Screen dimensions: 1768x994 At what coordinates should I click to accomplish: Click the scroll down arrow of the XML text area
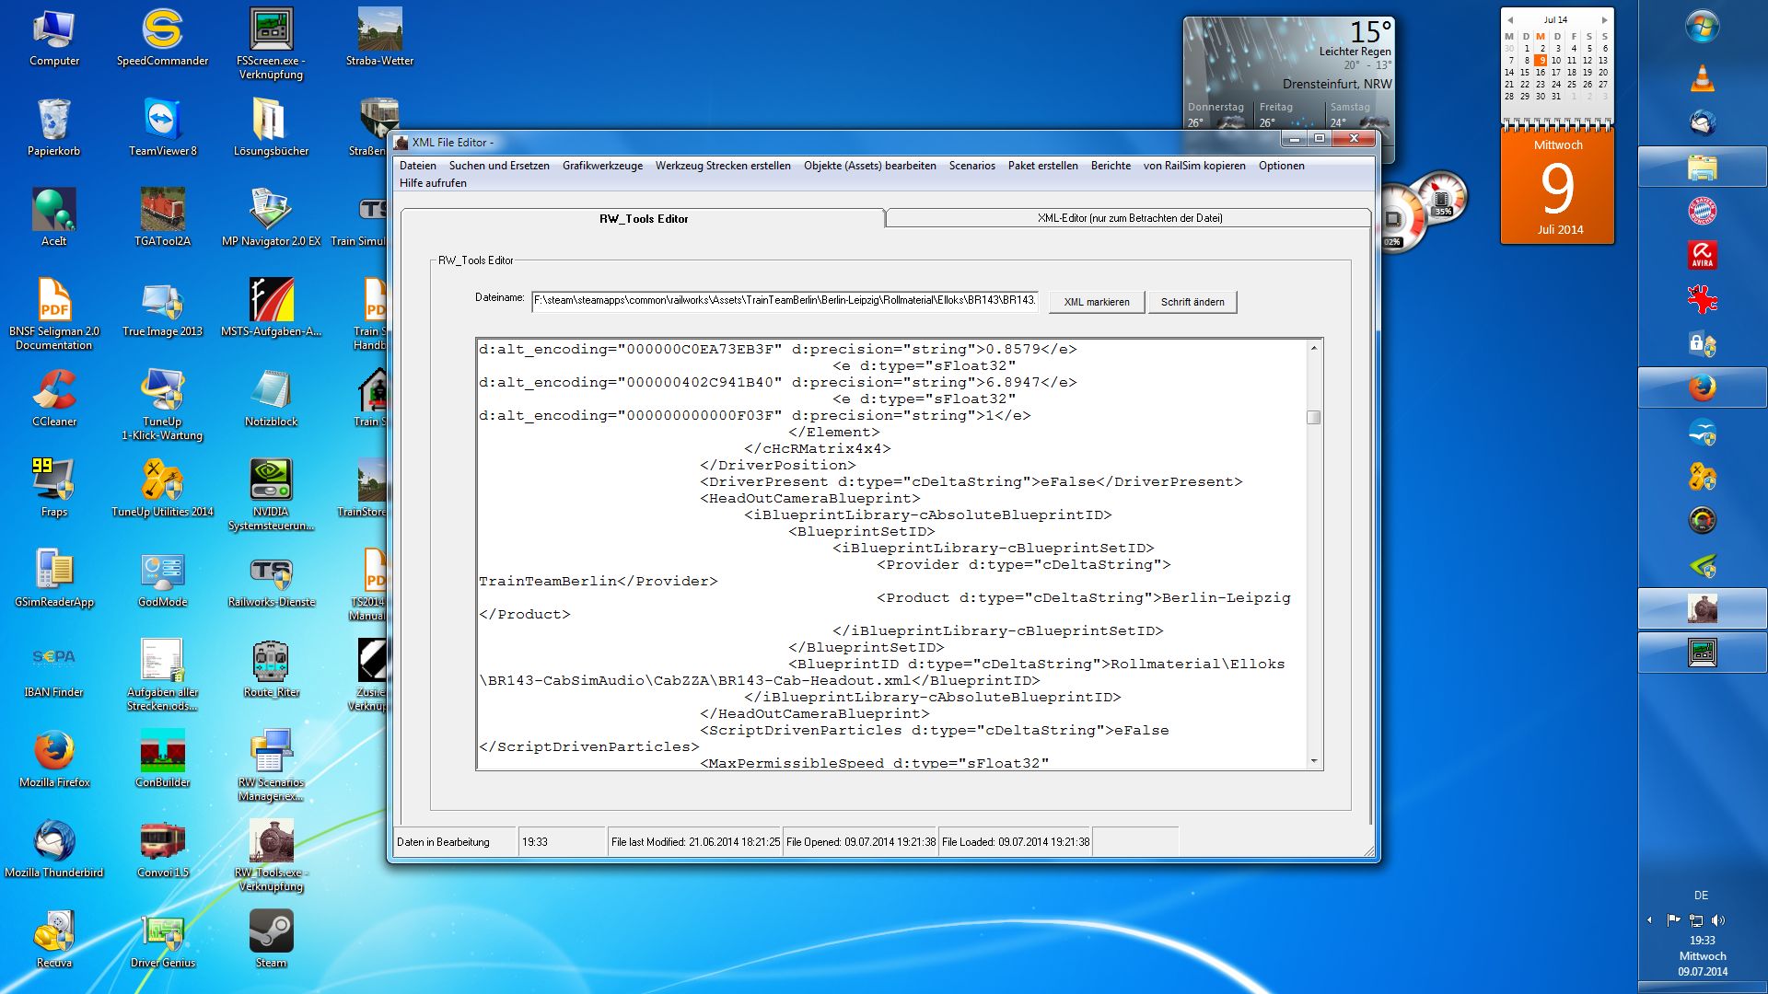1314,761
